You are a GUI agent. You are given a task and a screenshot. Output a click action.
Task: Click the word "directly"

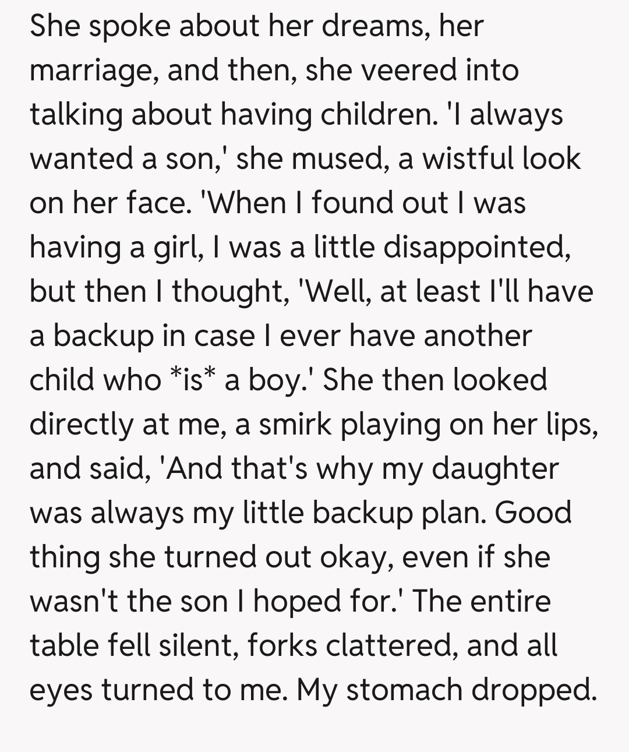[82, 425]
